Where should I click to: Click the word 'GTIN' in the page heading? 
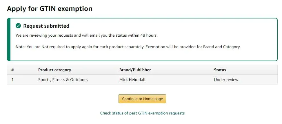click(48, 9)
